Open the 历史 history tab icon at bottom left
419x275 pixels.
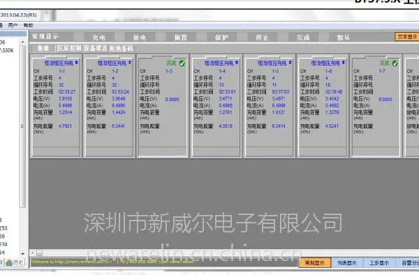pyautogui.click(x=15, y=262)
